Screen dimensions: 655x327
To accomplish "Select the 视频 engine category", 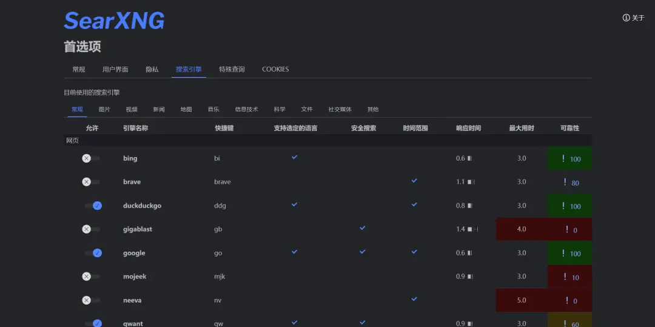I will tap(132, 109).
